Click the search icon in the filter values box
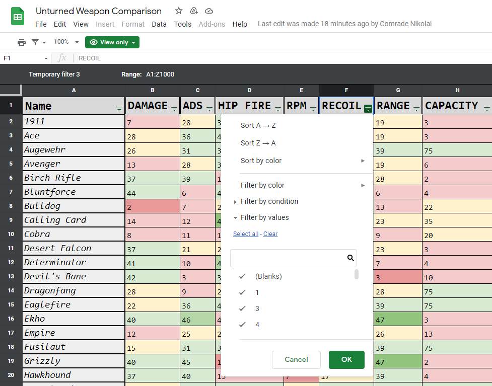The image size is (492, 386). 350,258
